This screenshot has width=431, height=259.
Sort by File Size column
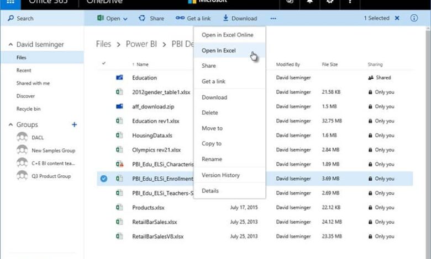(329, 64)
